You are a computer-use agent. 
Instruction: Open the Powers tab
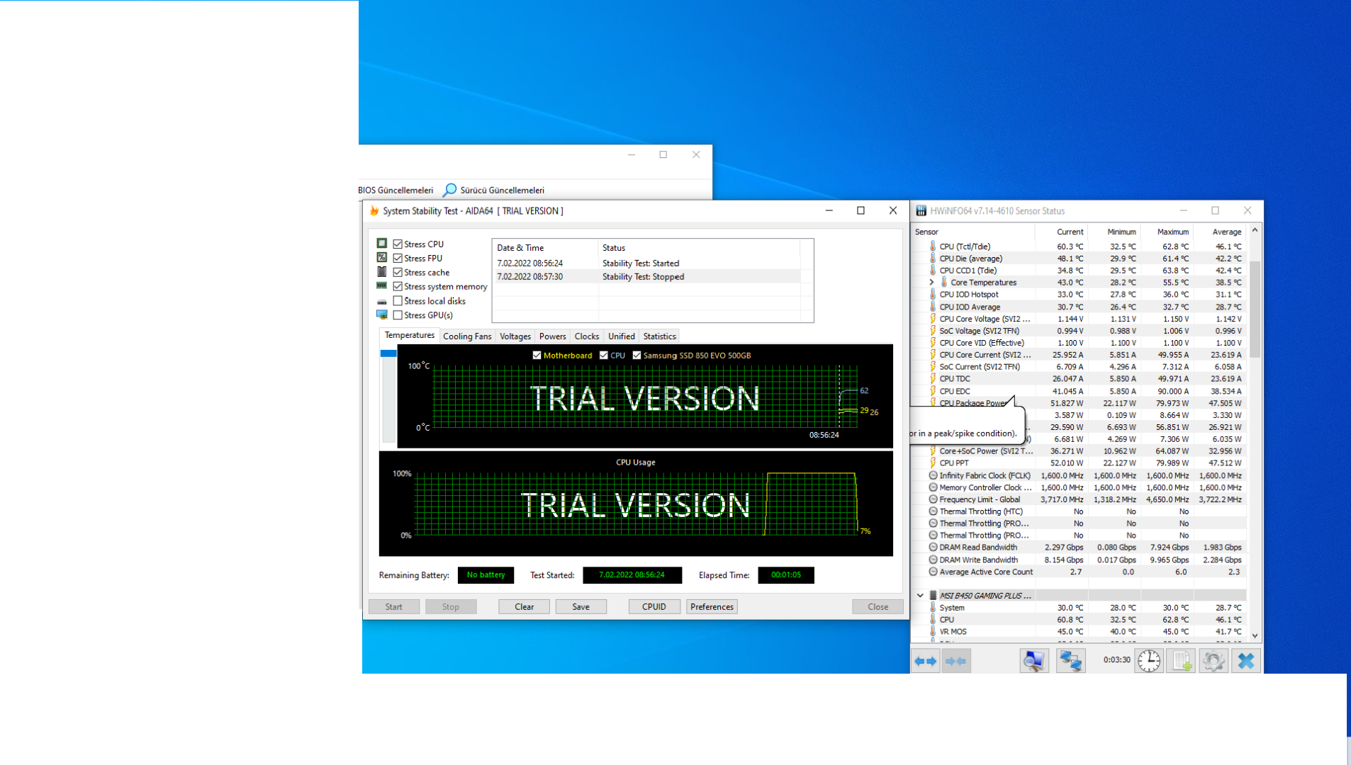pyautogui.click(x=553, y=336)
